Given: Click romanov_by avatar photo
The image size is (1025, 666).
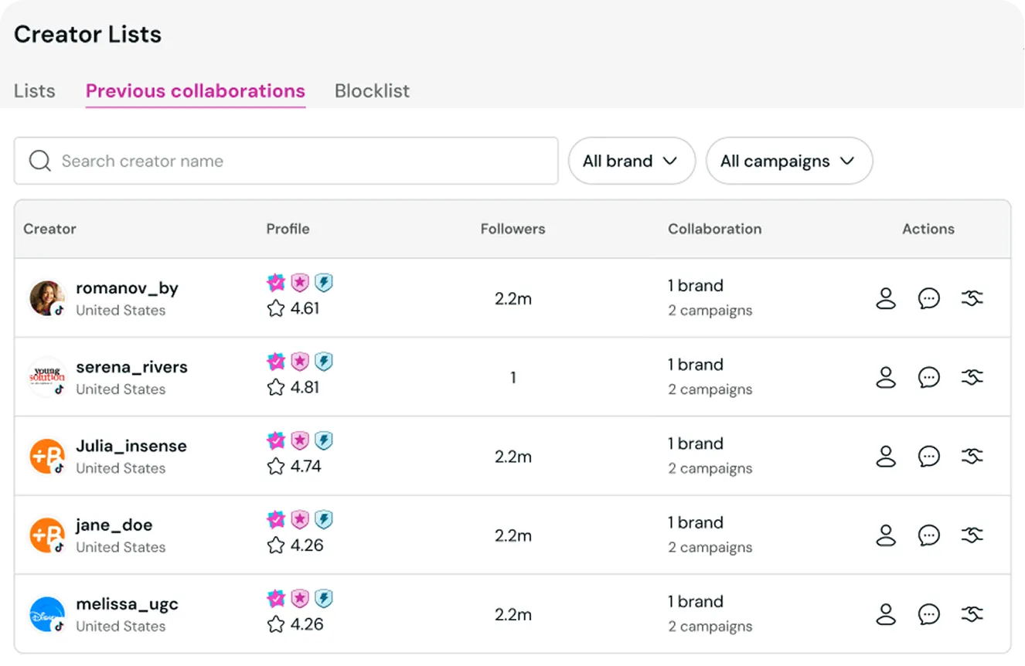Looking at the screenshot, I should pyautogui.click(x=47, y=298).
